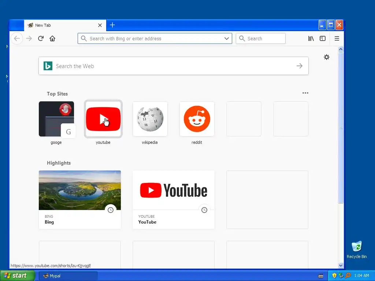Open the Bing highlight card
Viewport: 375px width, 281px height.
(80, 200)
